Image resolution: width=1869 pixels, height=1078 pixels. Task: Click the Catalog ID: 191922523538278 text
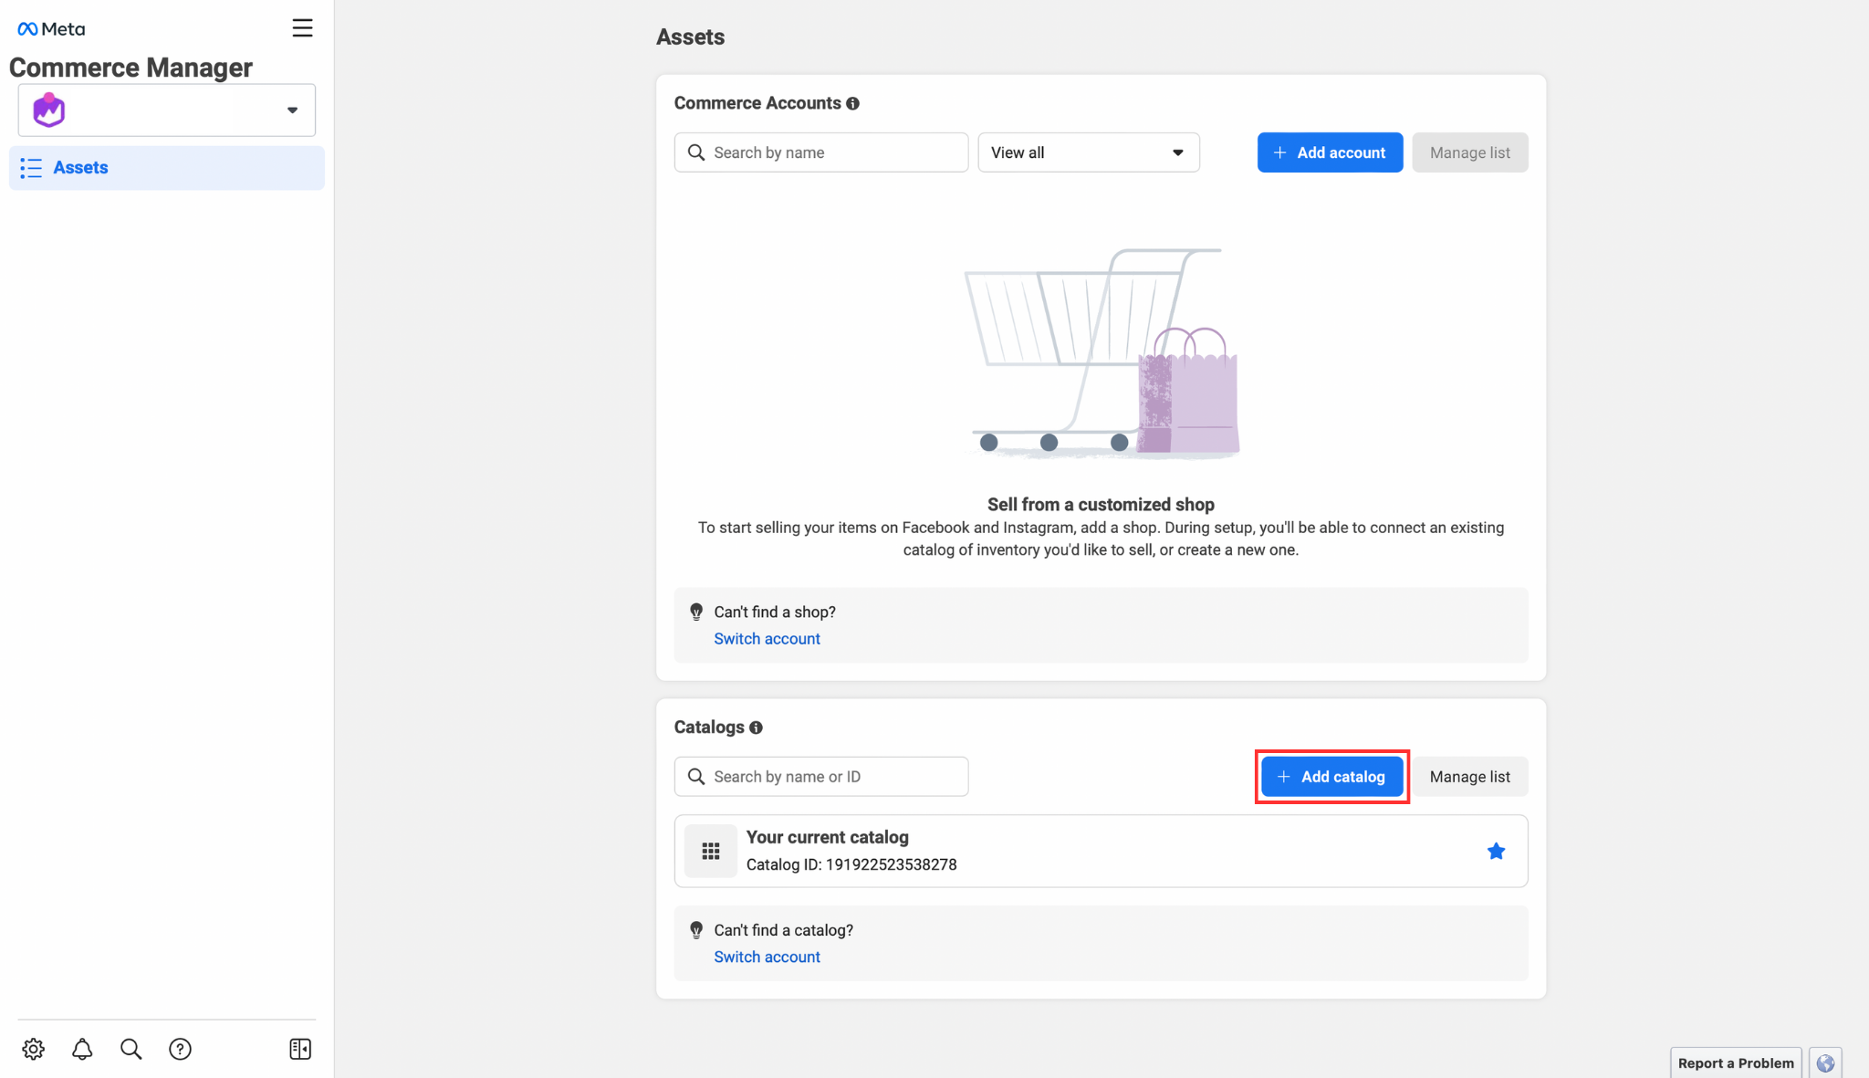[851, 864]
